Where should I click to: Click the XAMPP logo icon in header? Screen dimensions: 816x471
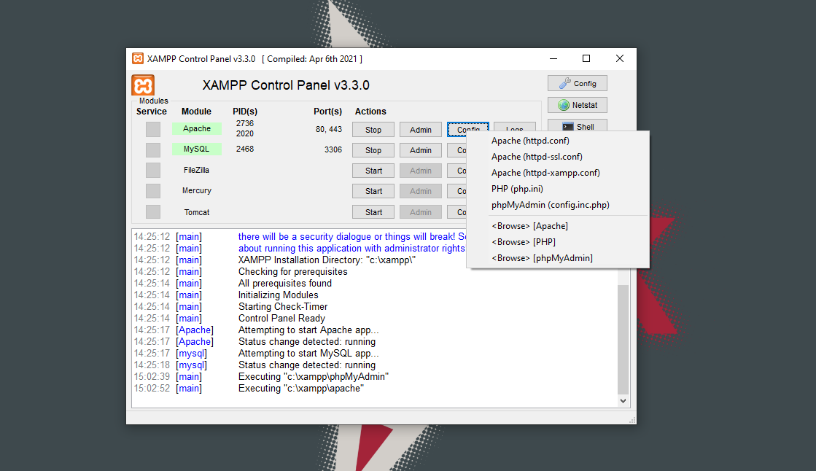pos(143,85)
